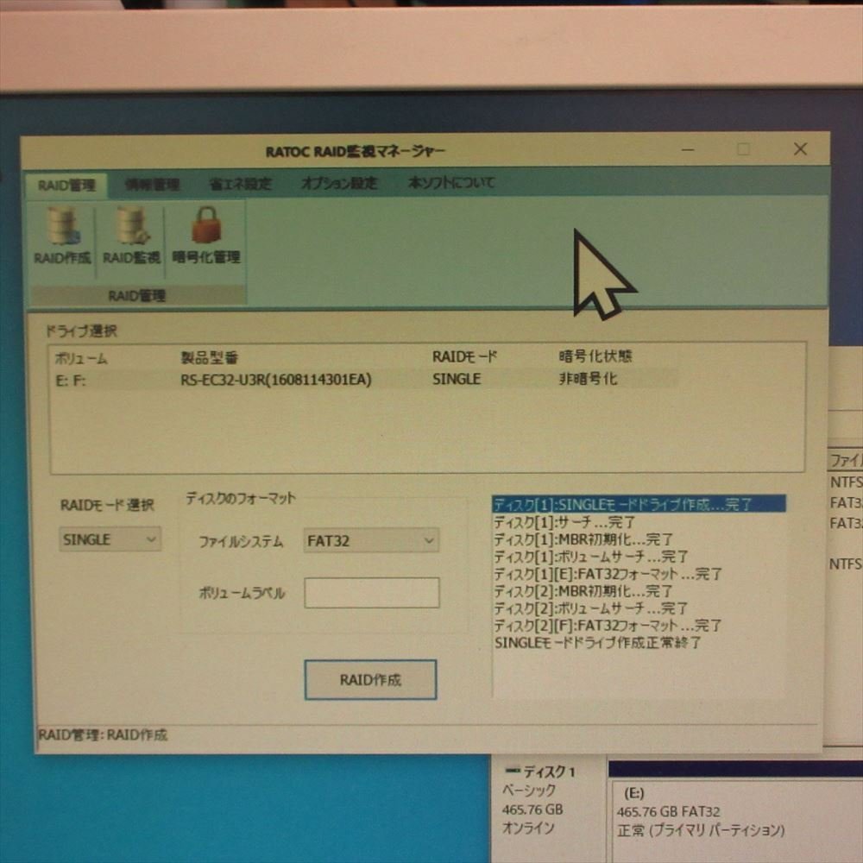Screen dimensions: 863x863
Task: Switch to the オプション設定 tab
Action: pyautogui.click(x=339, y=183)
